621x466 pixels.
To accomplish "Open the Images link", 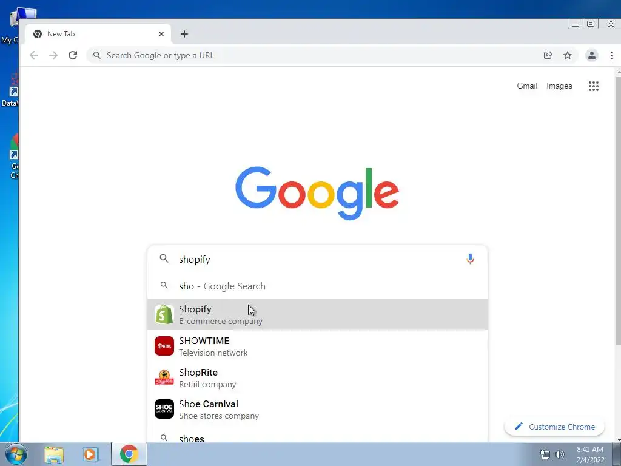I will click(559, 86).
